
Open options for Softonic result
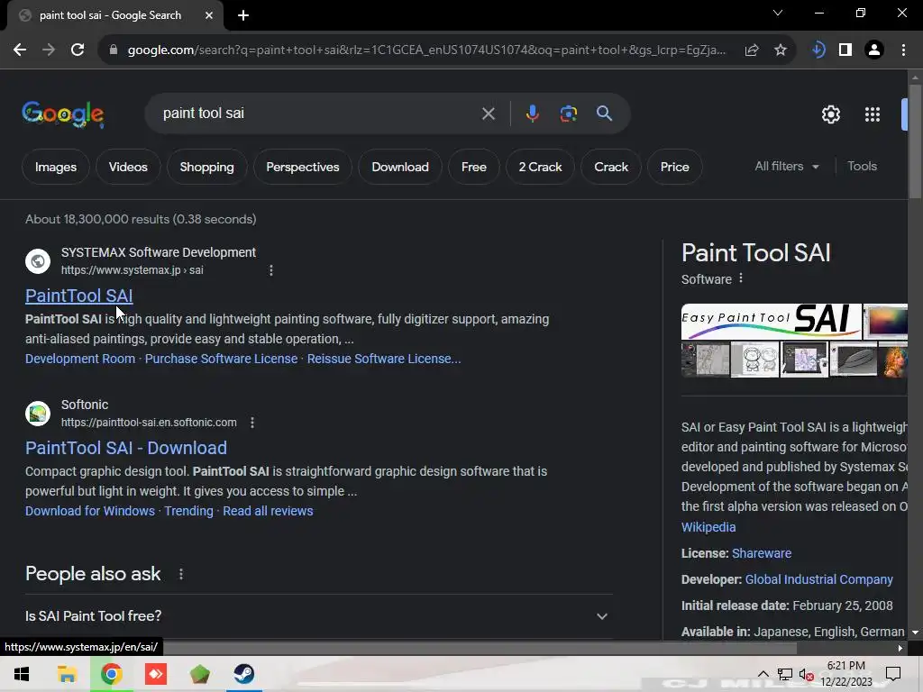click(252, 423)
